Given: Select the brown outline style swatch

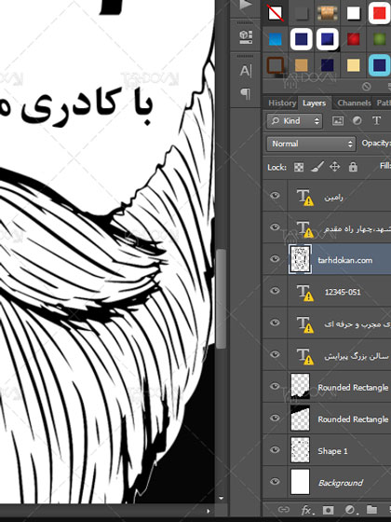Looking at the screenshot, I should (276, 65).
